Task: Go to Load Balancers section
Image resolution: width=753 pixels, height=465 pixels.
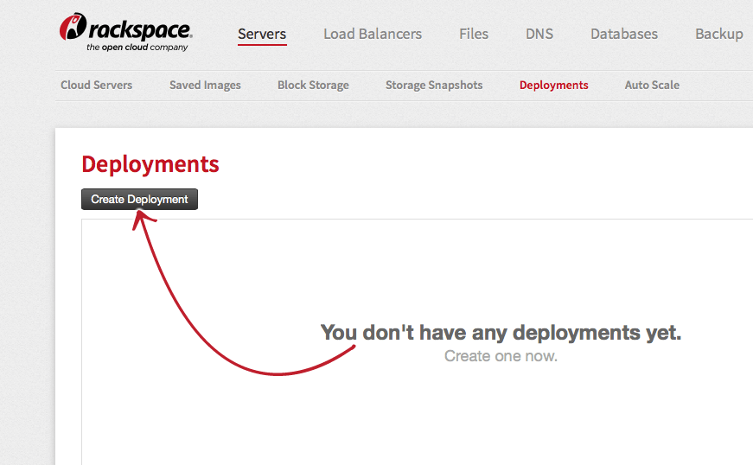Action: [373, 34]
